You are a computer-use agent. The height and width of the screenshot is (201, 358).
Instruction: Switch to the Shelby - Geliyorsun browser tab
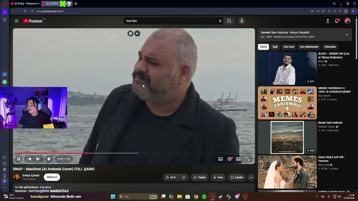(x=25, y=4)
